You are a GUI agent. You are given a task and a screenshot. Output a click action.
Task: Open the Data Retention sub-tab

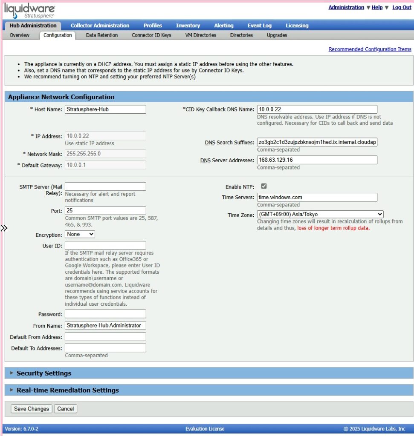click(x=101, y=35)
